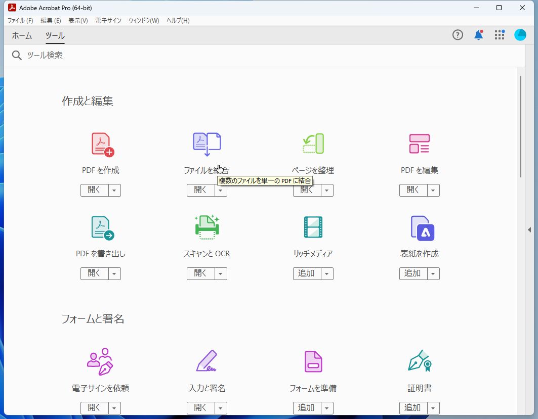Open the ファイルを結合 tool icon

click(206, 143)
